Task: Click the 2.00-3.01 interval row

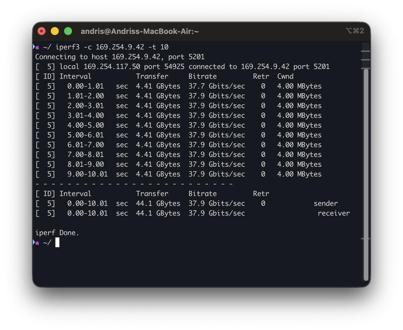Action: point(179,105)
